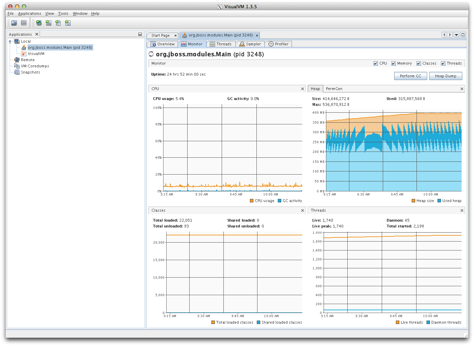
Task: Collapse the Local tree node
Action: (x=10, y=42)
